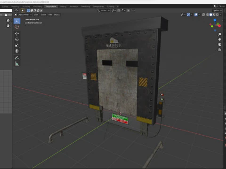Switch to the Layout workspace tab
Image resolution: width=226 pixels, height=169 pixels.
(5, 7)
